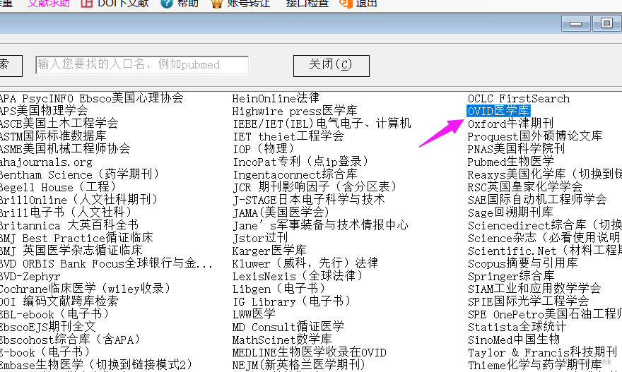Select RSC英国皇家化学学会 entry
The image size is (622, 372).
tap(524, 186)
